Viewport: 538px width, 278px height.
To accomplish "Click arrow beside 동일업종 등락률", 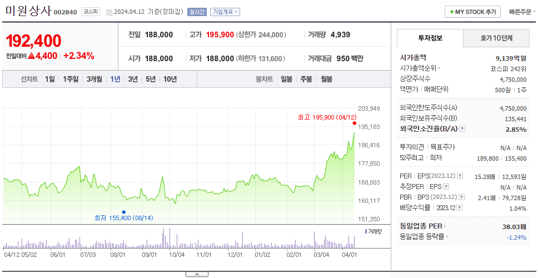I will 447,236.
